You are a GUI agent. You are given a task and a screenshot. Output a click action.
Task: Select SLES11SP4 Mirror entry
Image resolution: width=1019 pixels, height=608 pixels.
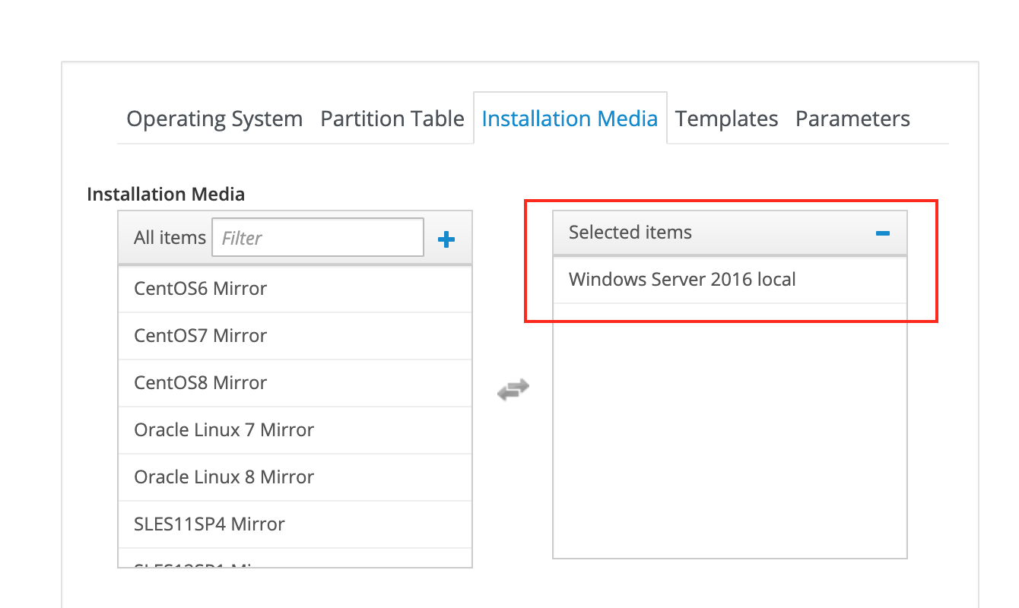click(x=295, y=524)
